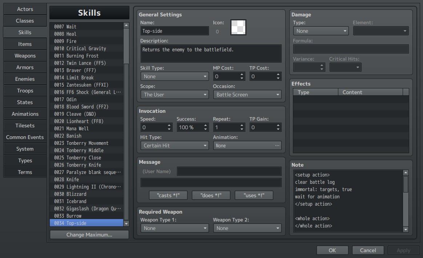Select skill 0008 Heal
This screenshot has height=258, width=423.
[86, 34]
